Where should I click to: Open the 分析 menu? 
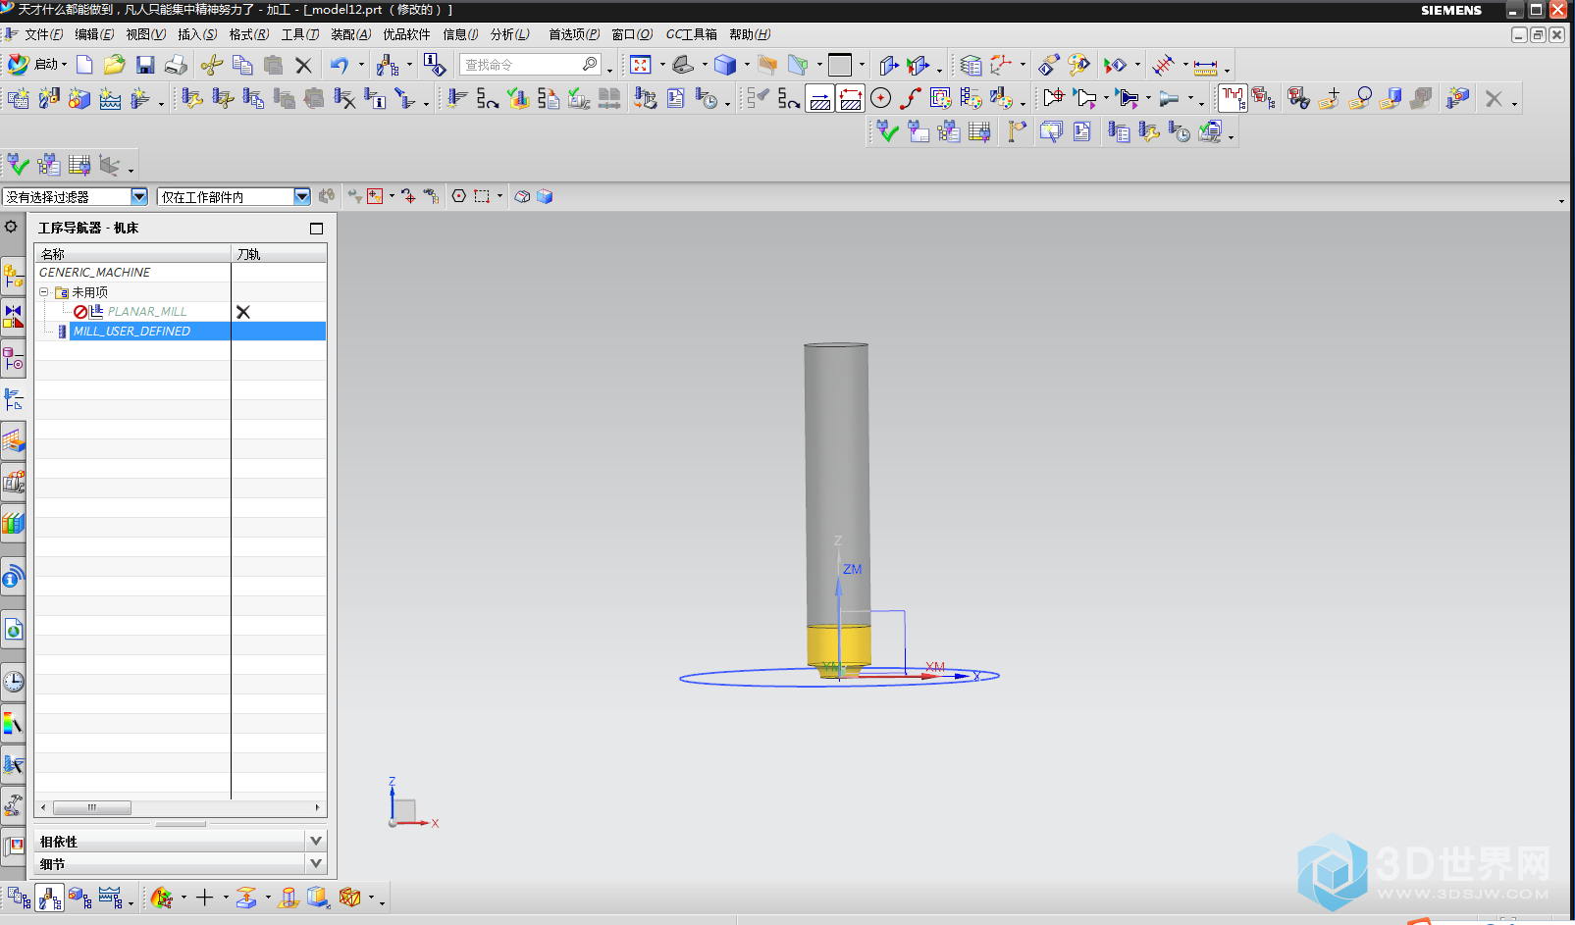coord(510,34)
